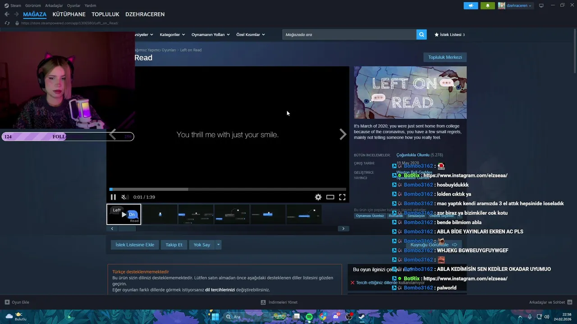Switch to the MAĞAZA tab
This screenshot has width=577, height=324.
point(35,14)
